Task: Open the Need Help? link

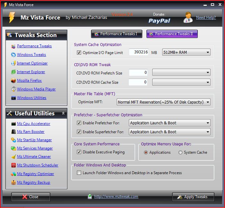Action: click(x=206, y=18)
